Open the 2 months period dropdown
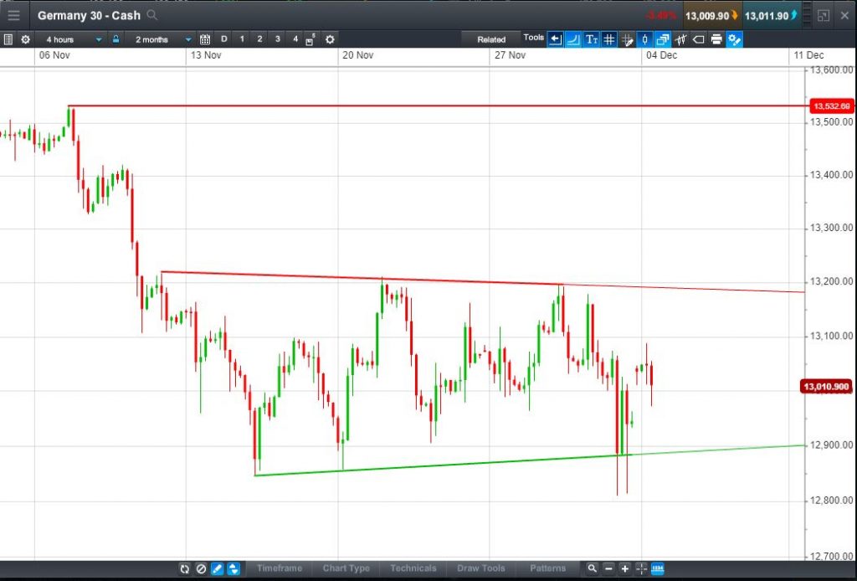The image size is (857, 581). point(162,39)
